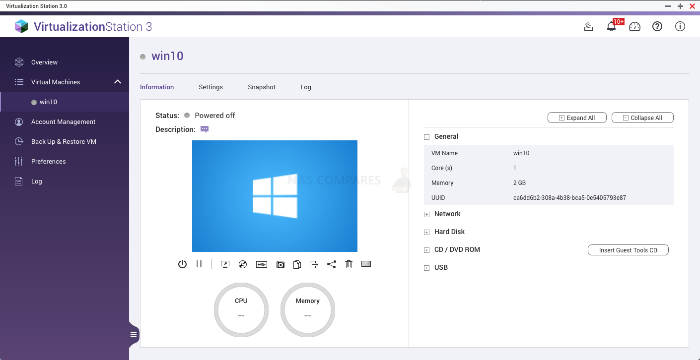Click the Expand All button
The height and width of the screenshot is (360, 700).
click(577, 118)
